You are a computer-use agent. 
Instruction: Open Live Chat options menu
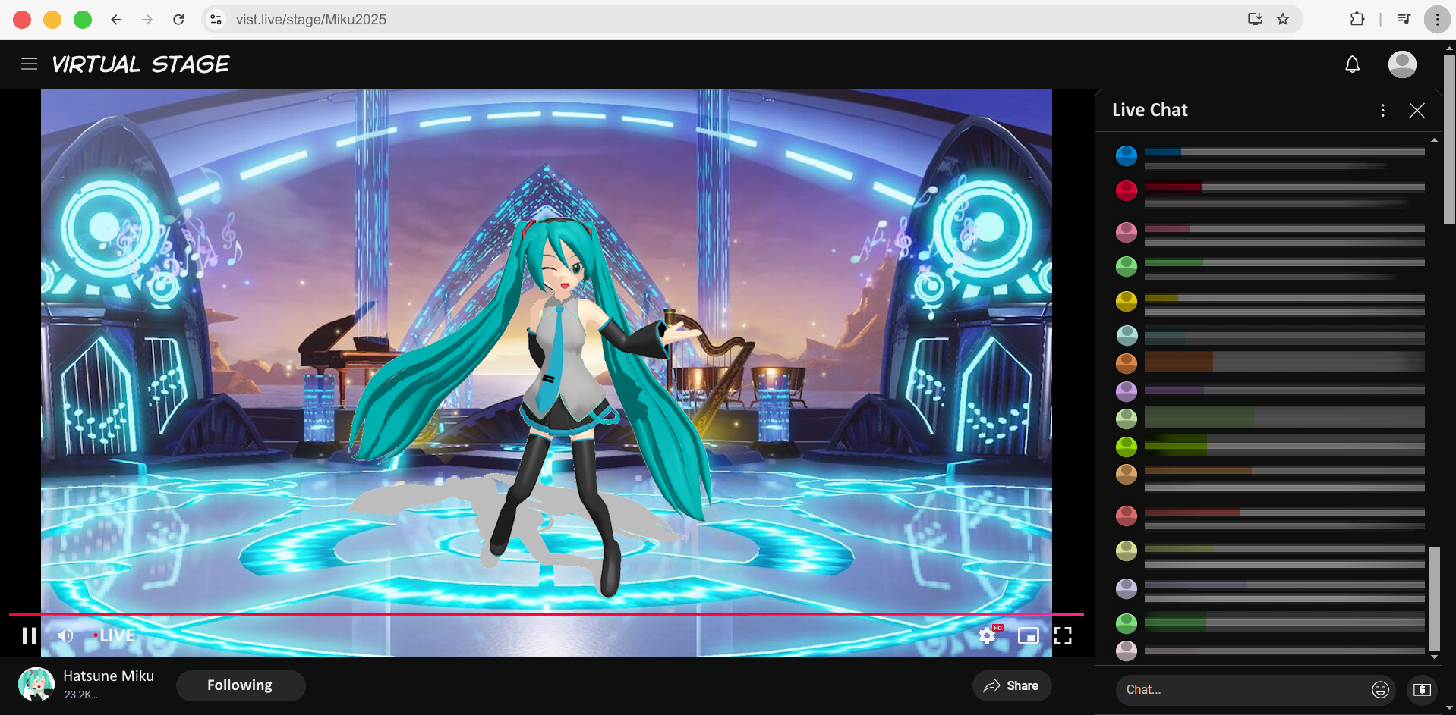click(x=1382, y=111)
